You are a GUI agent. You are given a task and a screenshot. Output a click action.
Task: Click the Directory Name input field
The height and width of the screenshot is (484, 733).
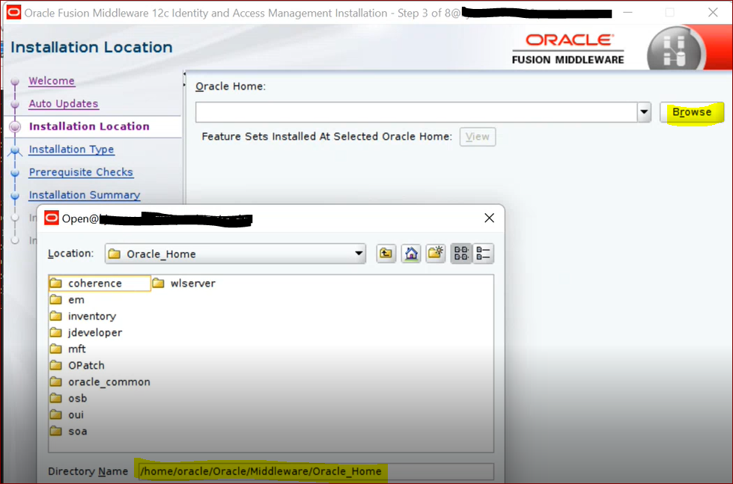pos(314,471)
